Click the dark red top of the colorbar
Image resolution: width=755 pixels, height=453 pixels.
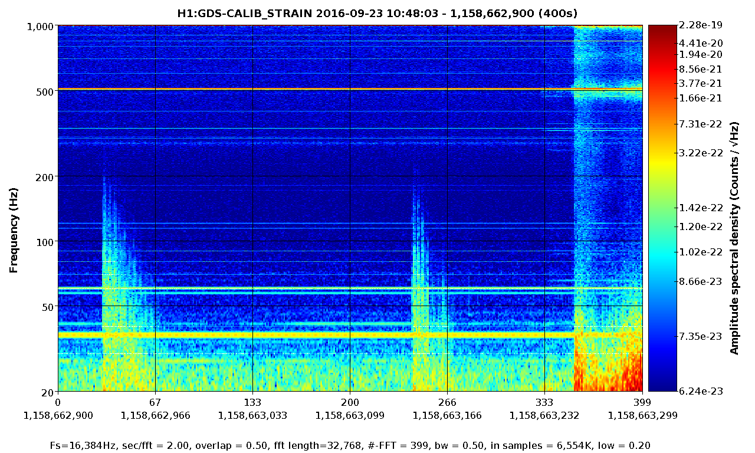point(662,34)
